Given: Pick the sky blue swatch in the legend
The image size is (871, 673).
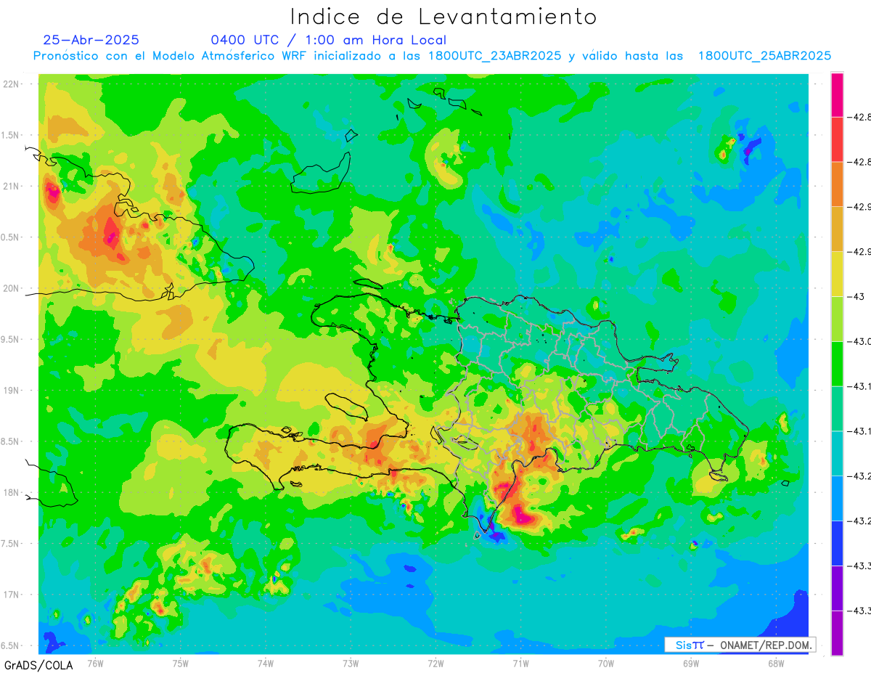Looking at the screenshot, I should pos(837,498).
